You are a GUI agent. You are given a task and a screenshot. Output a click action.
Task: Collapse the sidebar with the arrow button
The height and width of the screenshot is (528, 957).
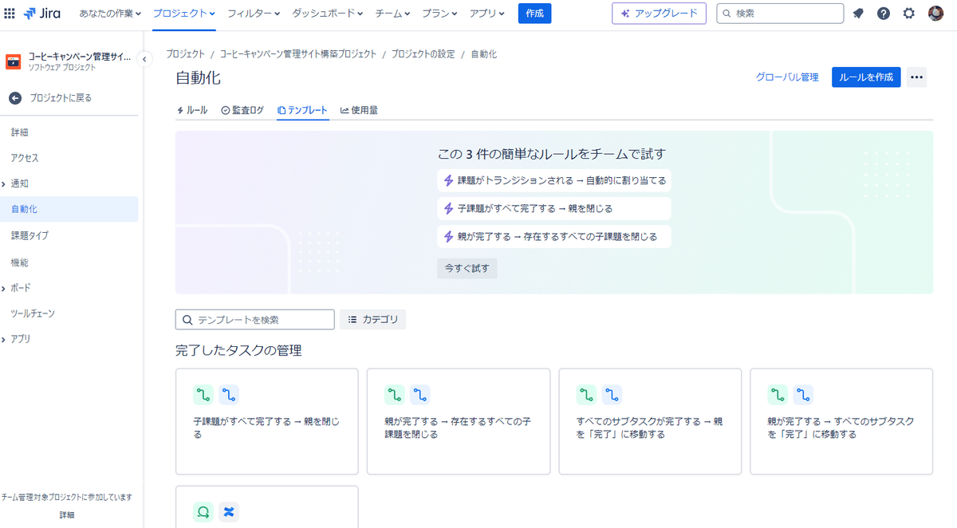(x=144, y=59)
